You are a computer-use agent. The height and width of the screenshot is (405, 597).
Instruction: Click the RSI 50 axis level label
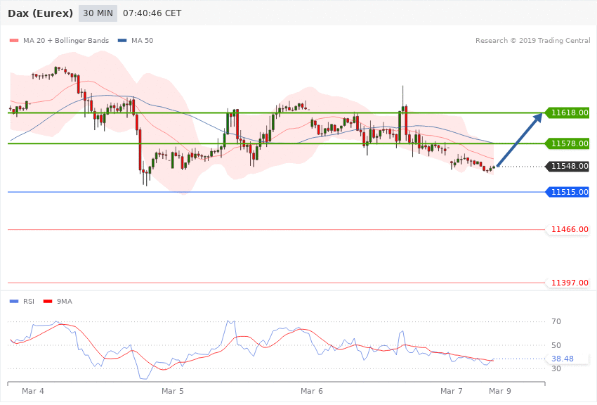pyautogui.click(x=556, y=345)
